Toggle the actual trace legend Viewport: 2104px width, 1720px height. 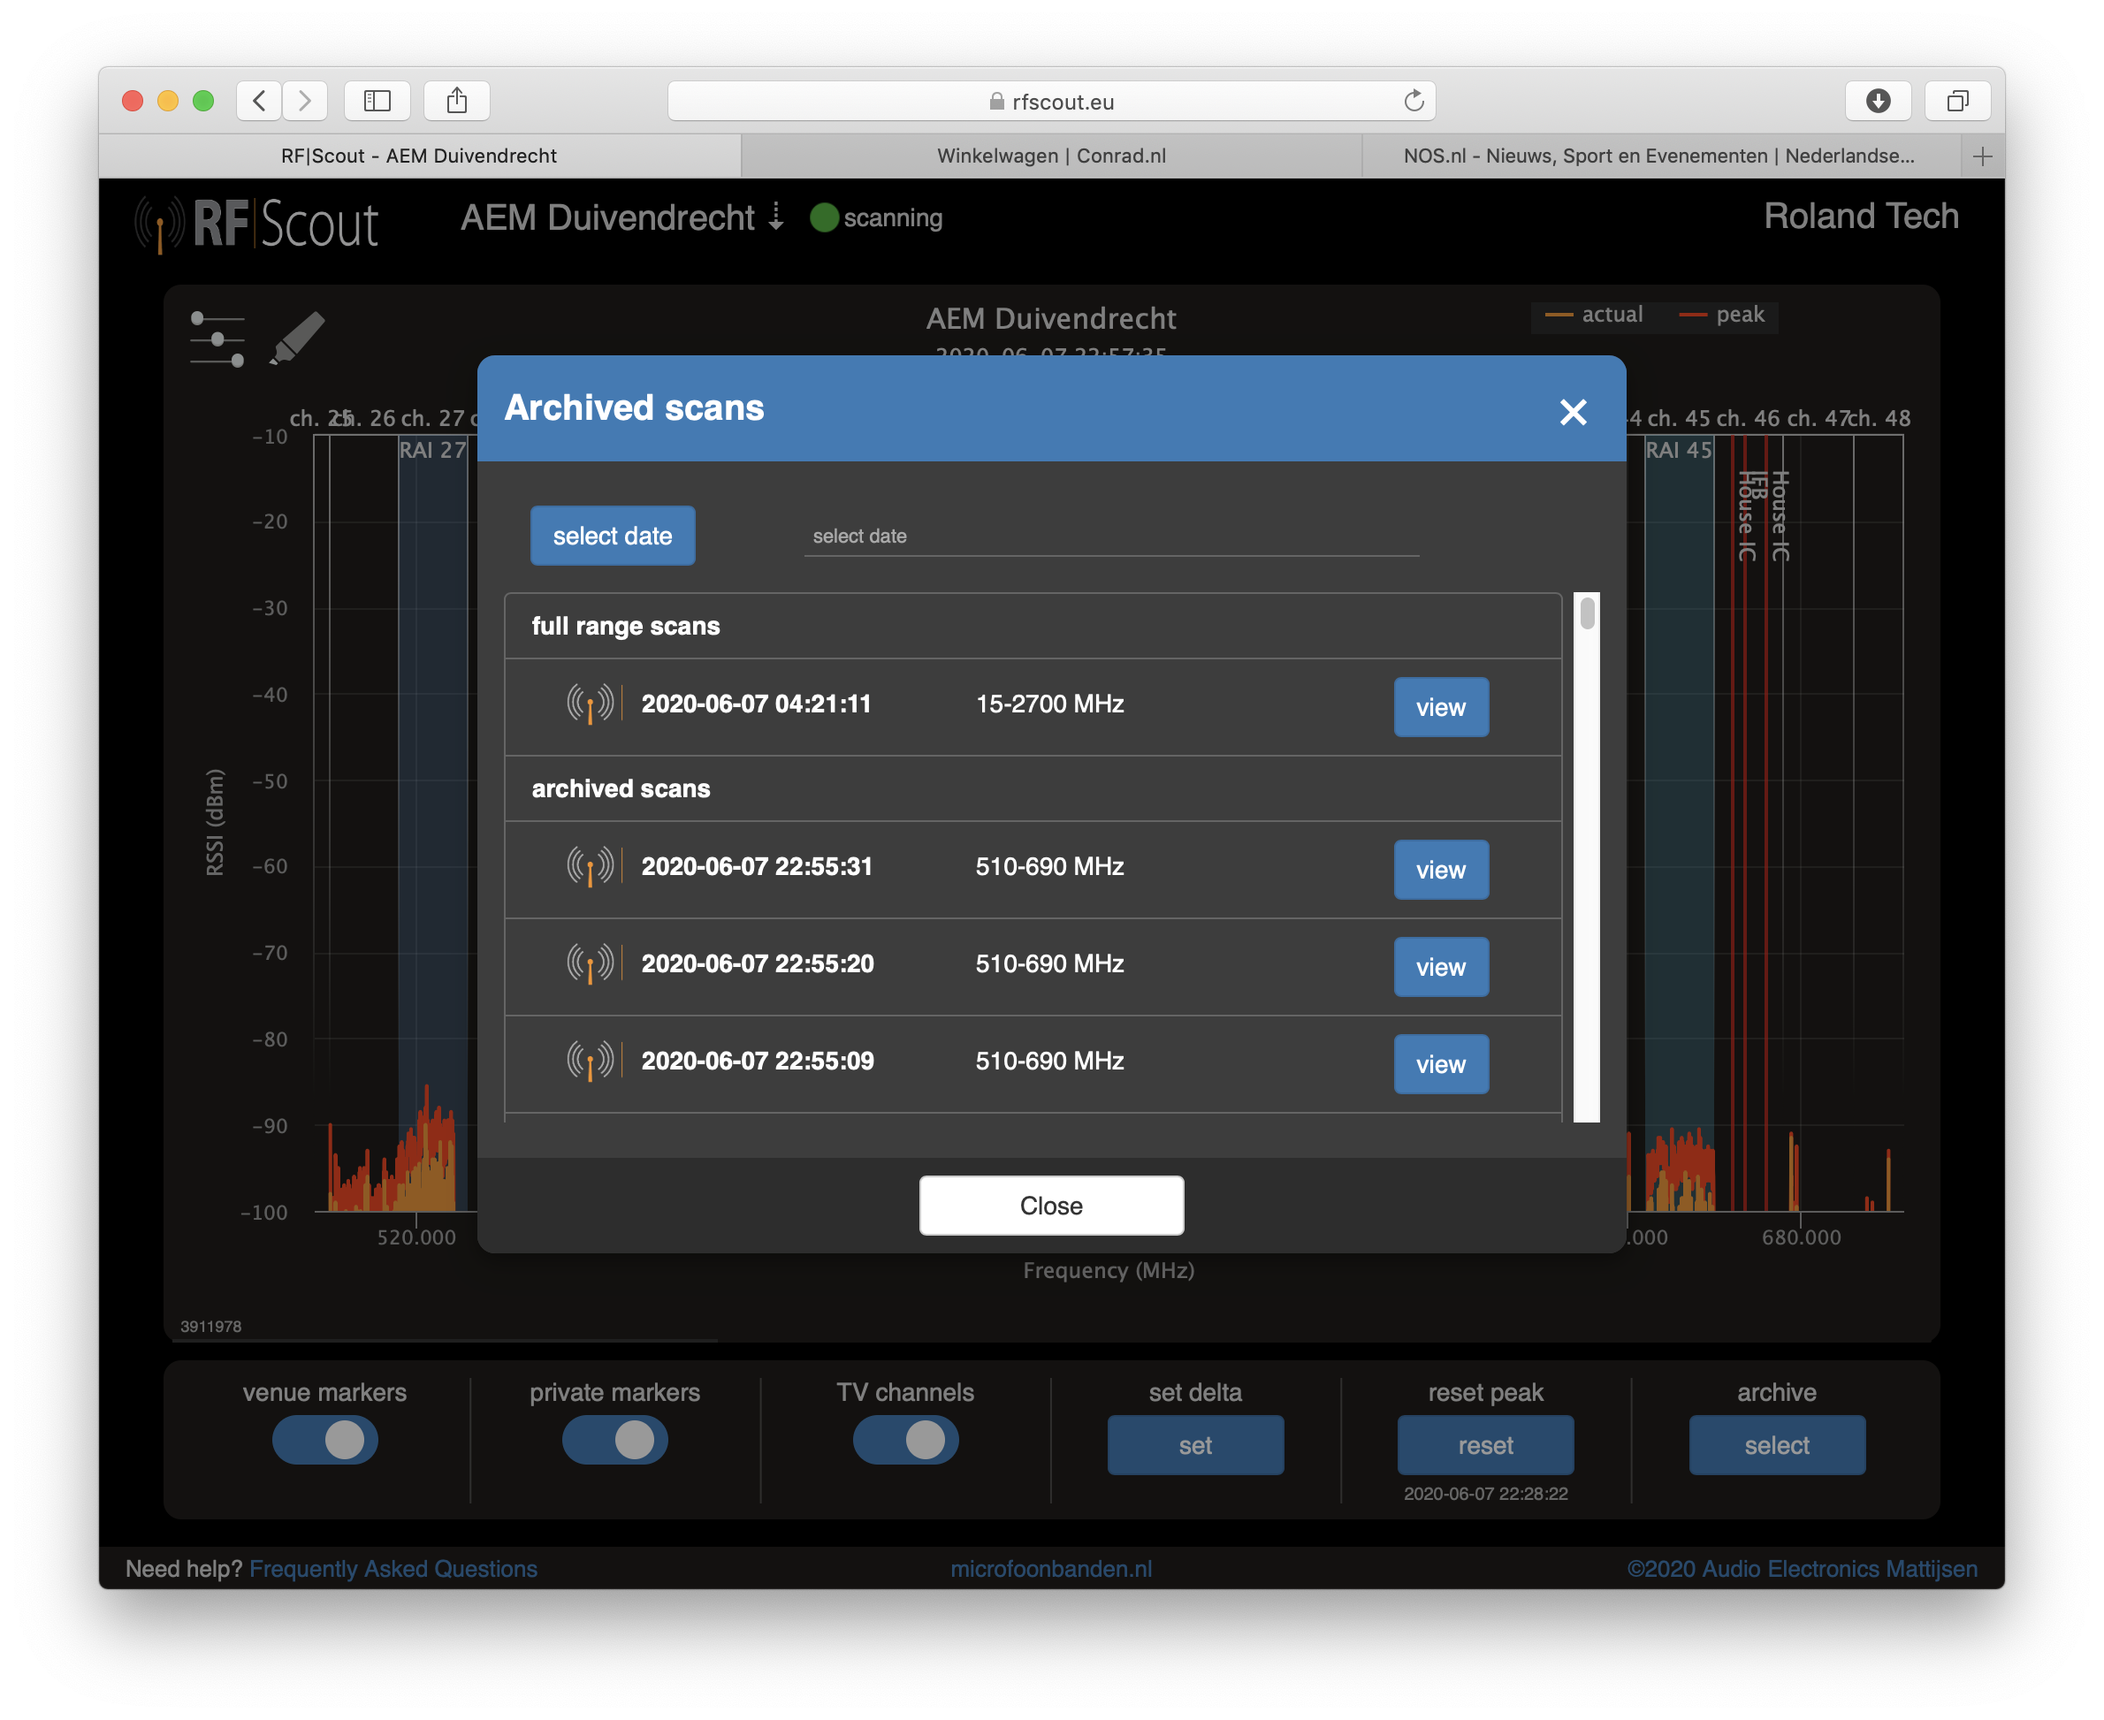(x=1594, y=315)
